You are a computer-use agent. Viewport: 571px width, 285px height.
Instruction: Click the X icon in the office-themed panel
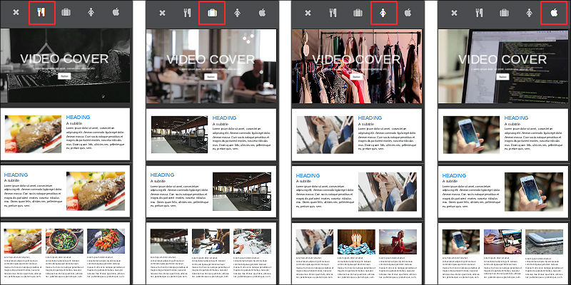pyautogui.click(x=163, y=13)
